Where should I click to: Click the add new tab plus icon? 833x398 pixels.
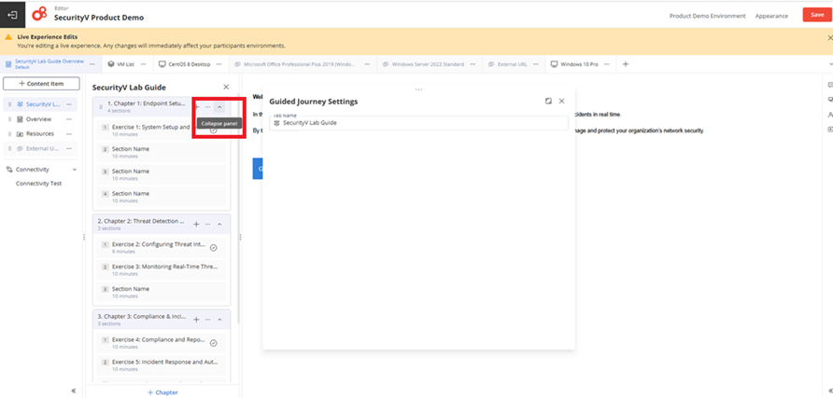pos(626,64)
